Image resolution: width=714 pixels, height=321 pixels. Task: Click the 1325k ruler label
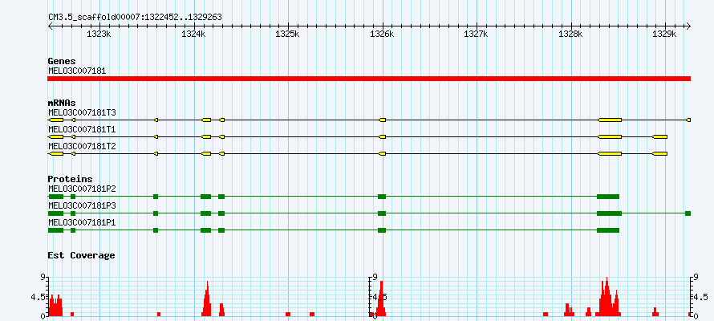tap(289, 34)
